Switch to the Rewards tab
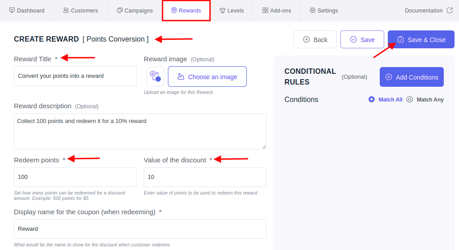 (186, 11)
